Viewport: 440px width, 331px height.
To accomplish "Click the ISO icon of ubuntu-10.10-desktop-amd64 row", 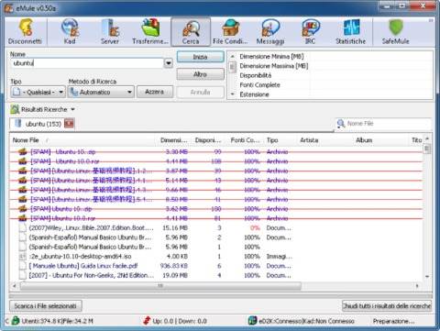I will [x=23, y=257].
